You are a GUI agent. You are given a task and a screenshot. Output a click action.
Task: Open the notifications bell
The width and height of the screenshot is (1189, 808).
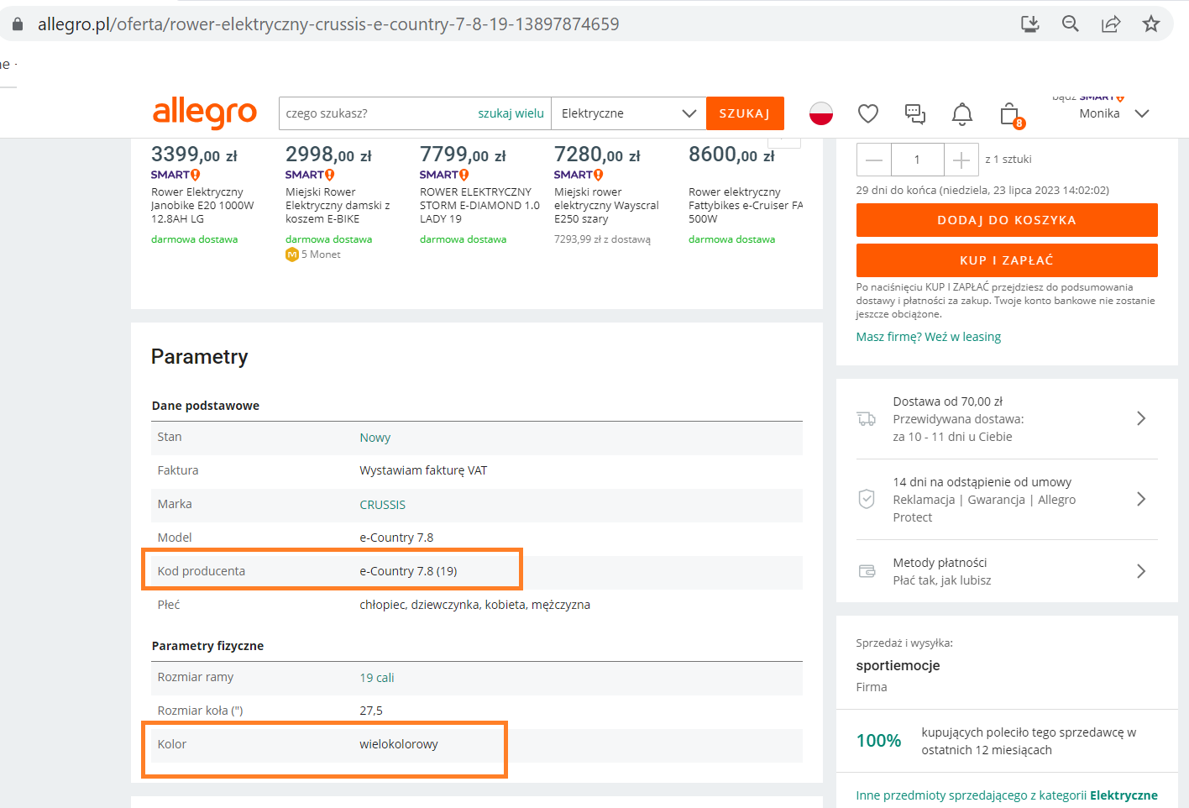961,113
